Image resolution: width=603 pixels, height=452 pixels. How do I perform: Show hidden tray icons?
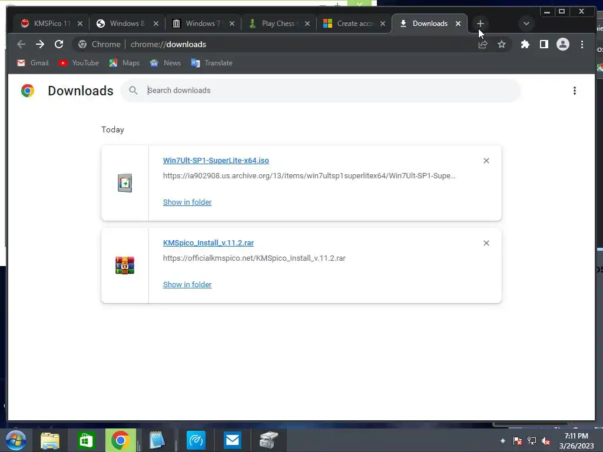(x=502, y=441)
